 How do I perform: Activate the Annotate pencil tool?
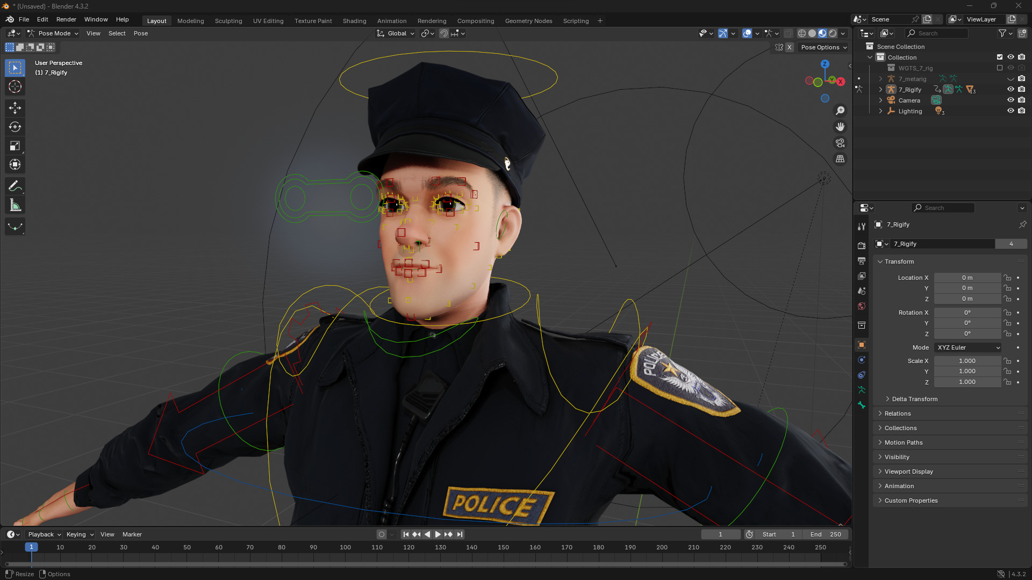tap(15, 186)
